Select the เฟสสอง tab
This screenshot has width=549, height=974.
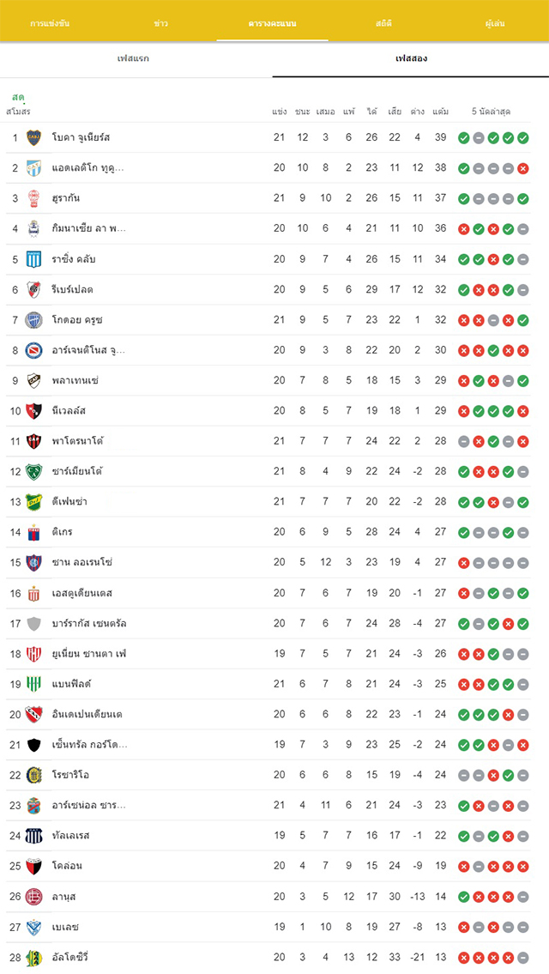[411, 59]
